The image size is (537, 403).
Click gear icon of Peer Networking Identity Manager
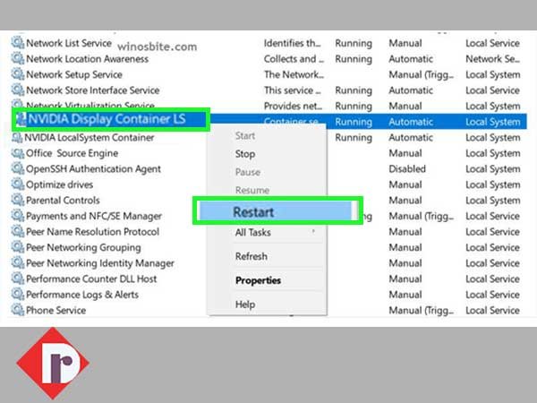click(18, 262)
